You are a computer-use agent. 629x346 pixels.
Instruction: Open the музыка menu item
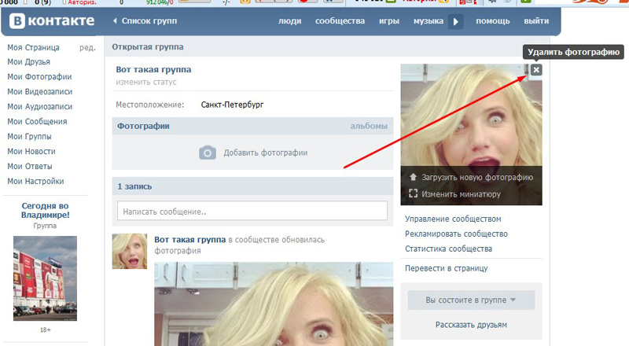pos(429,21)
